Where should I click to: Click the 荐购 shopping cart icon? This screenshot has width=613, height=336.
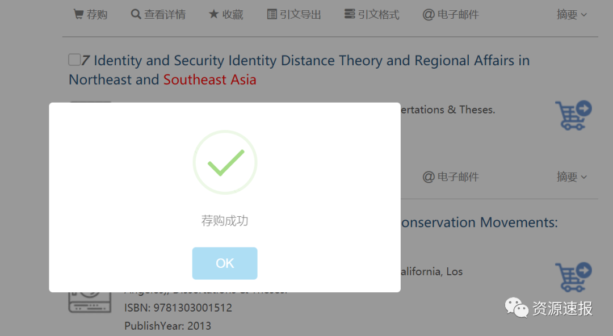79,15
